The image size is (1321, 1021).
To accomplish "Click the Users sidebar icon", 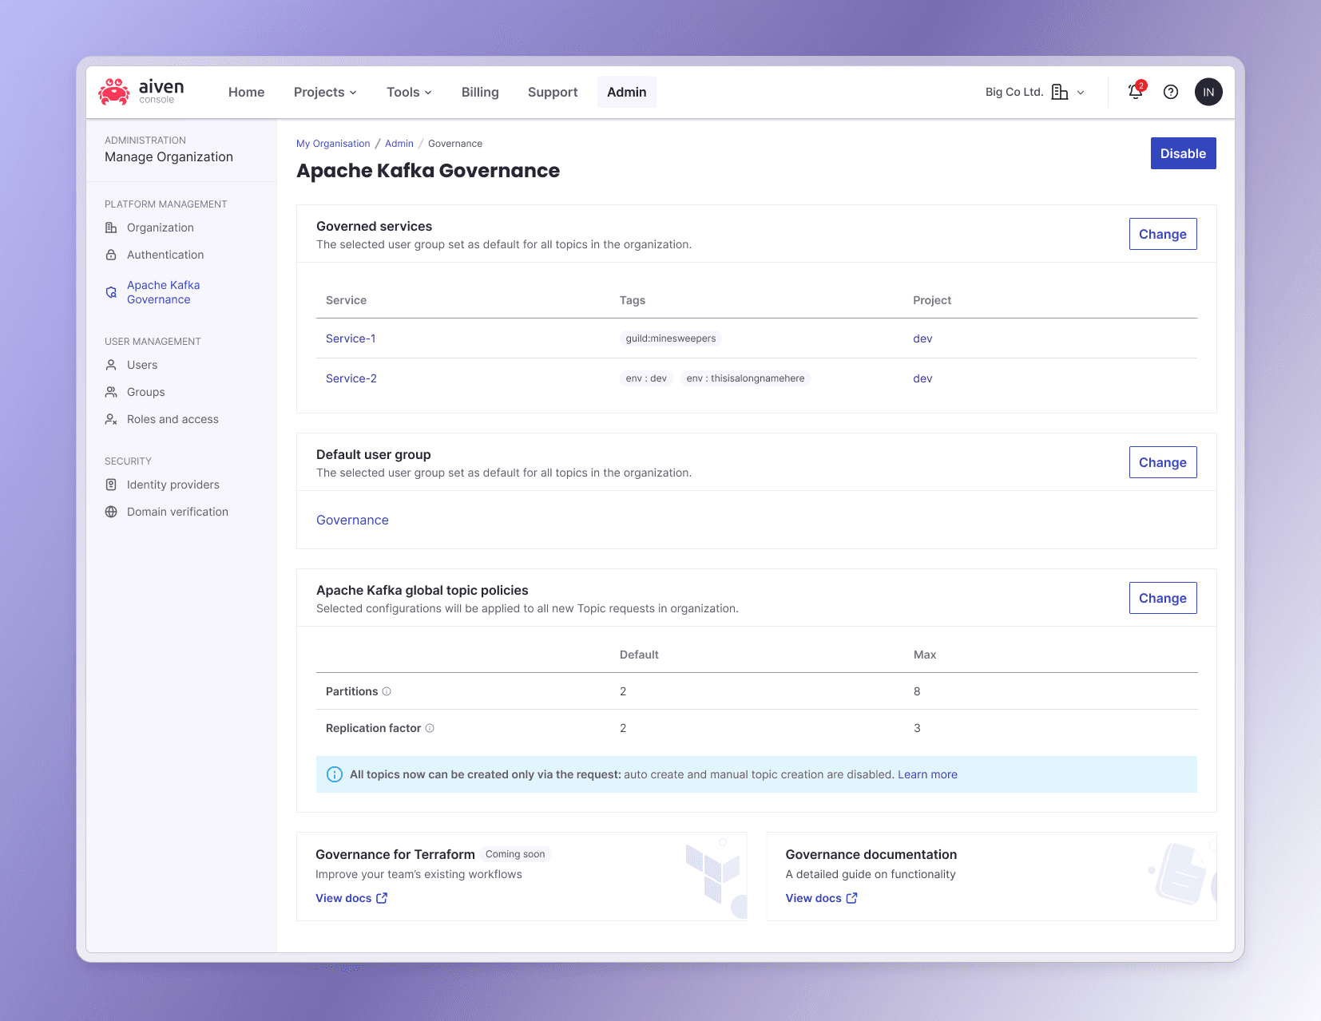I will click(x=111, y=365).
